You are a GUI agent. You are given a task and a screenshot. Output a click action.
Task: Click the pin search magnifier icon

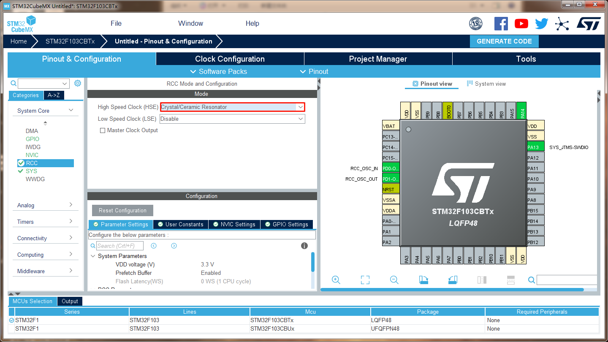(x=532, y=280)
